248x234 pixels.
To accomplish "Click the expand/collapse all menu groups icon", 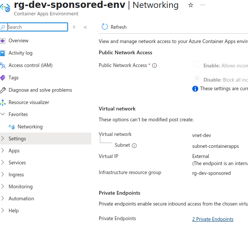I will click(x=74, y=27).
